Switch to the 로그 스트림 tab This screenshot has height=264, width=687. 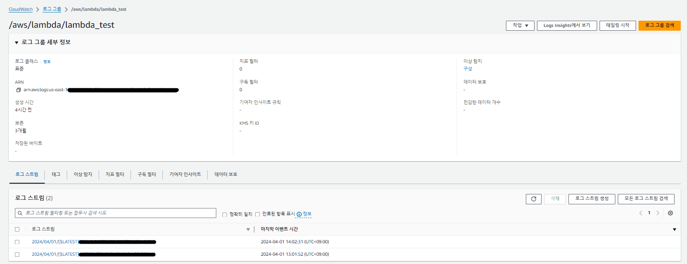click(27, 174)
